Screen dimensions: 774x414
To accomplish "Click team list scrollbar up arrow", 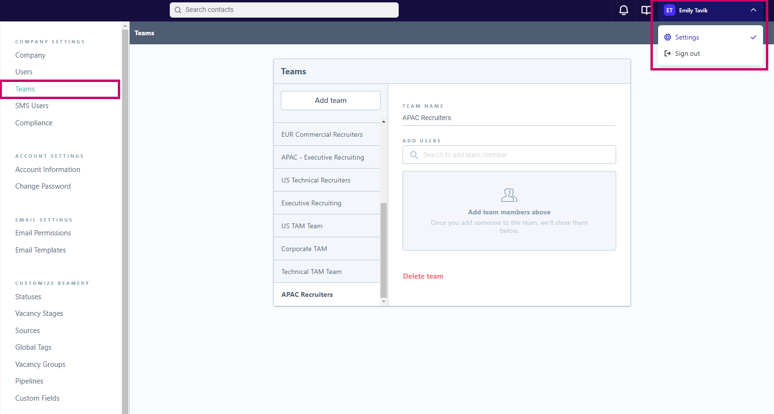I will 383,121.
